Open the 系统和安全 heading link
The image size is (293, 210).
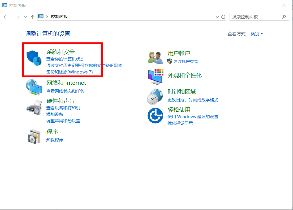(61, 52)
